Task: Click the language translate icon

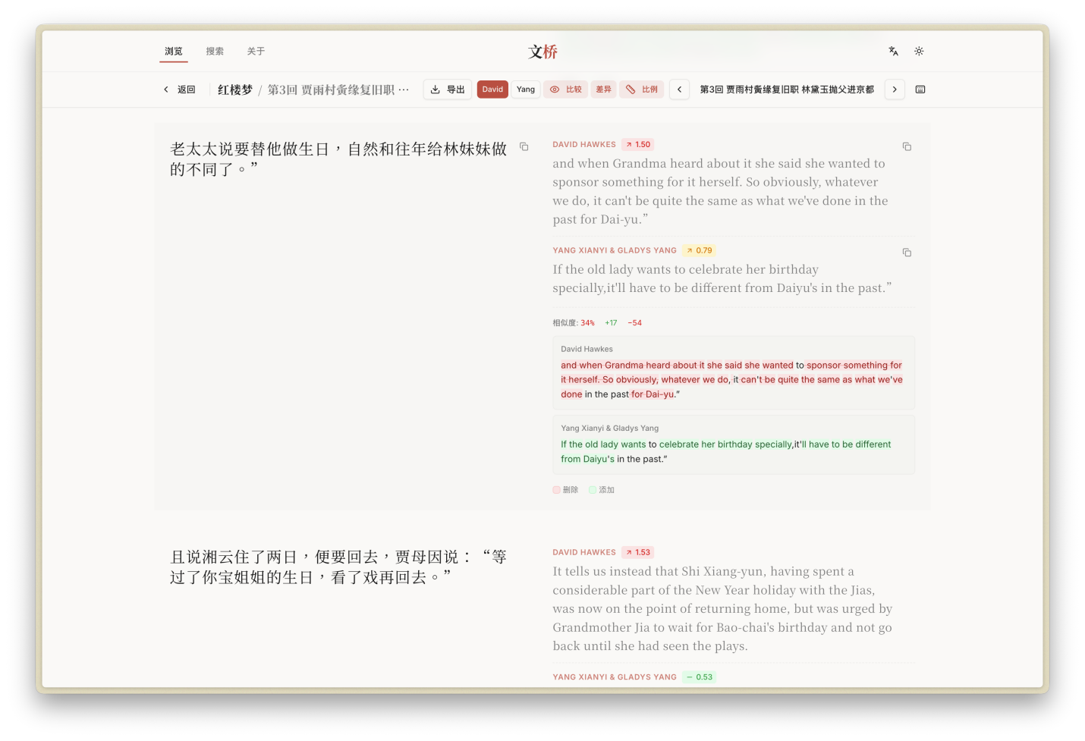Action: click(x=893, y=51)
